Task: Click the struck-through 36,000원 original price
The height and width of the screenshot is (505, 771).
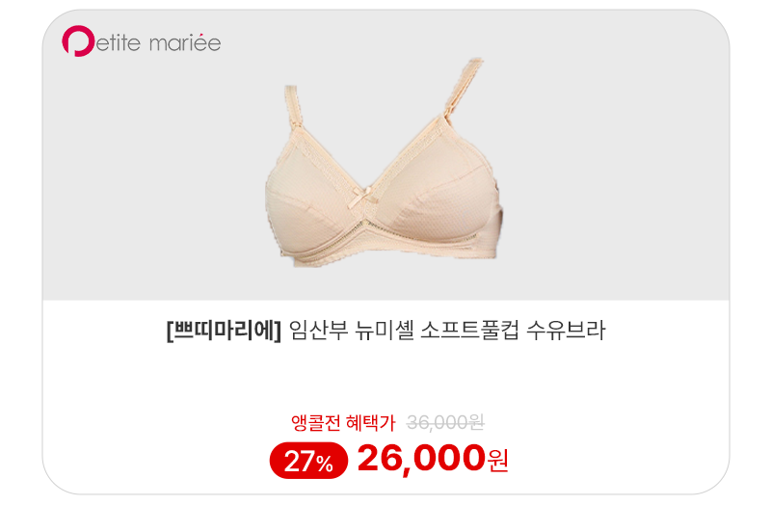Action: coord(445,422)
